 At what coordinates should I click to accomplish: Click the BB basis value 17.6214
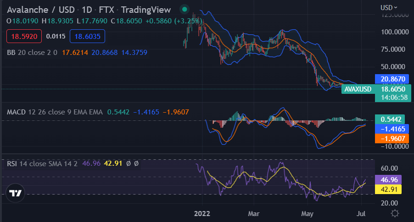[x=75, y=52]
